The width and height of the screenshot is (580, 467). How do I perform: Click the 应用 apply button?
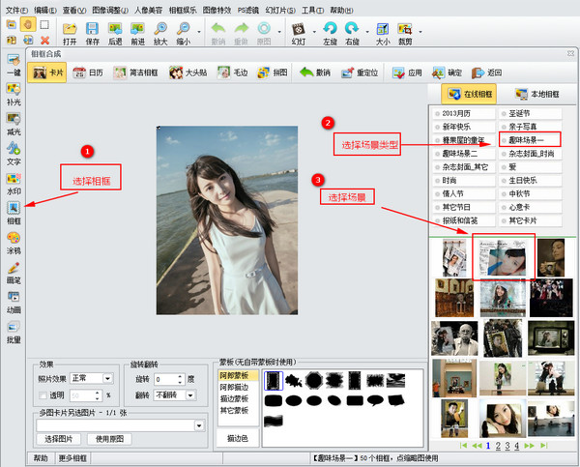[x=407, y=73]
